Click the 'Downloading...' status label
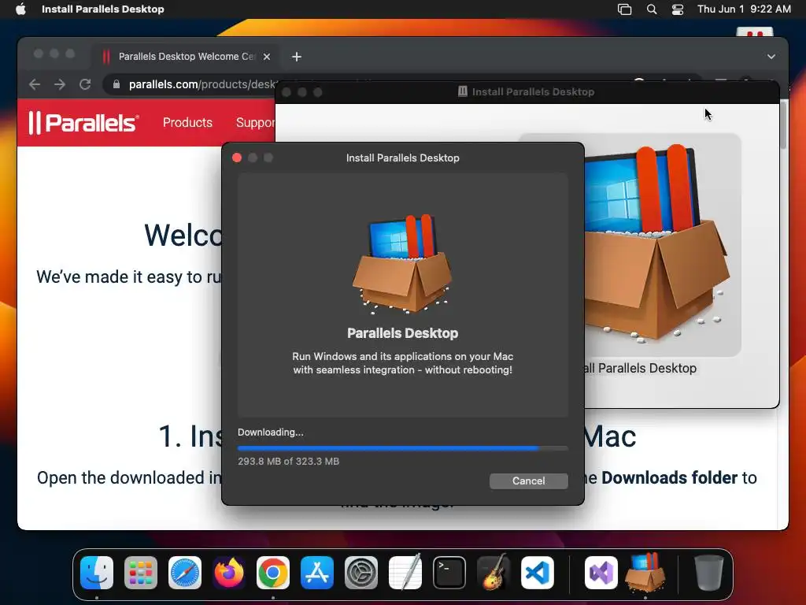Image resolution: width=806 pixels, height=605 pixels. (271, 432)
